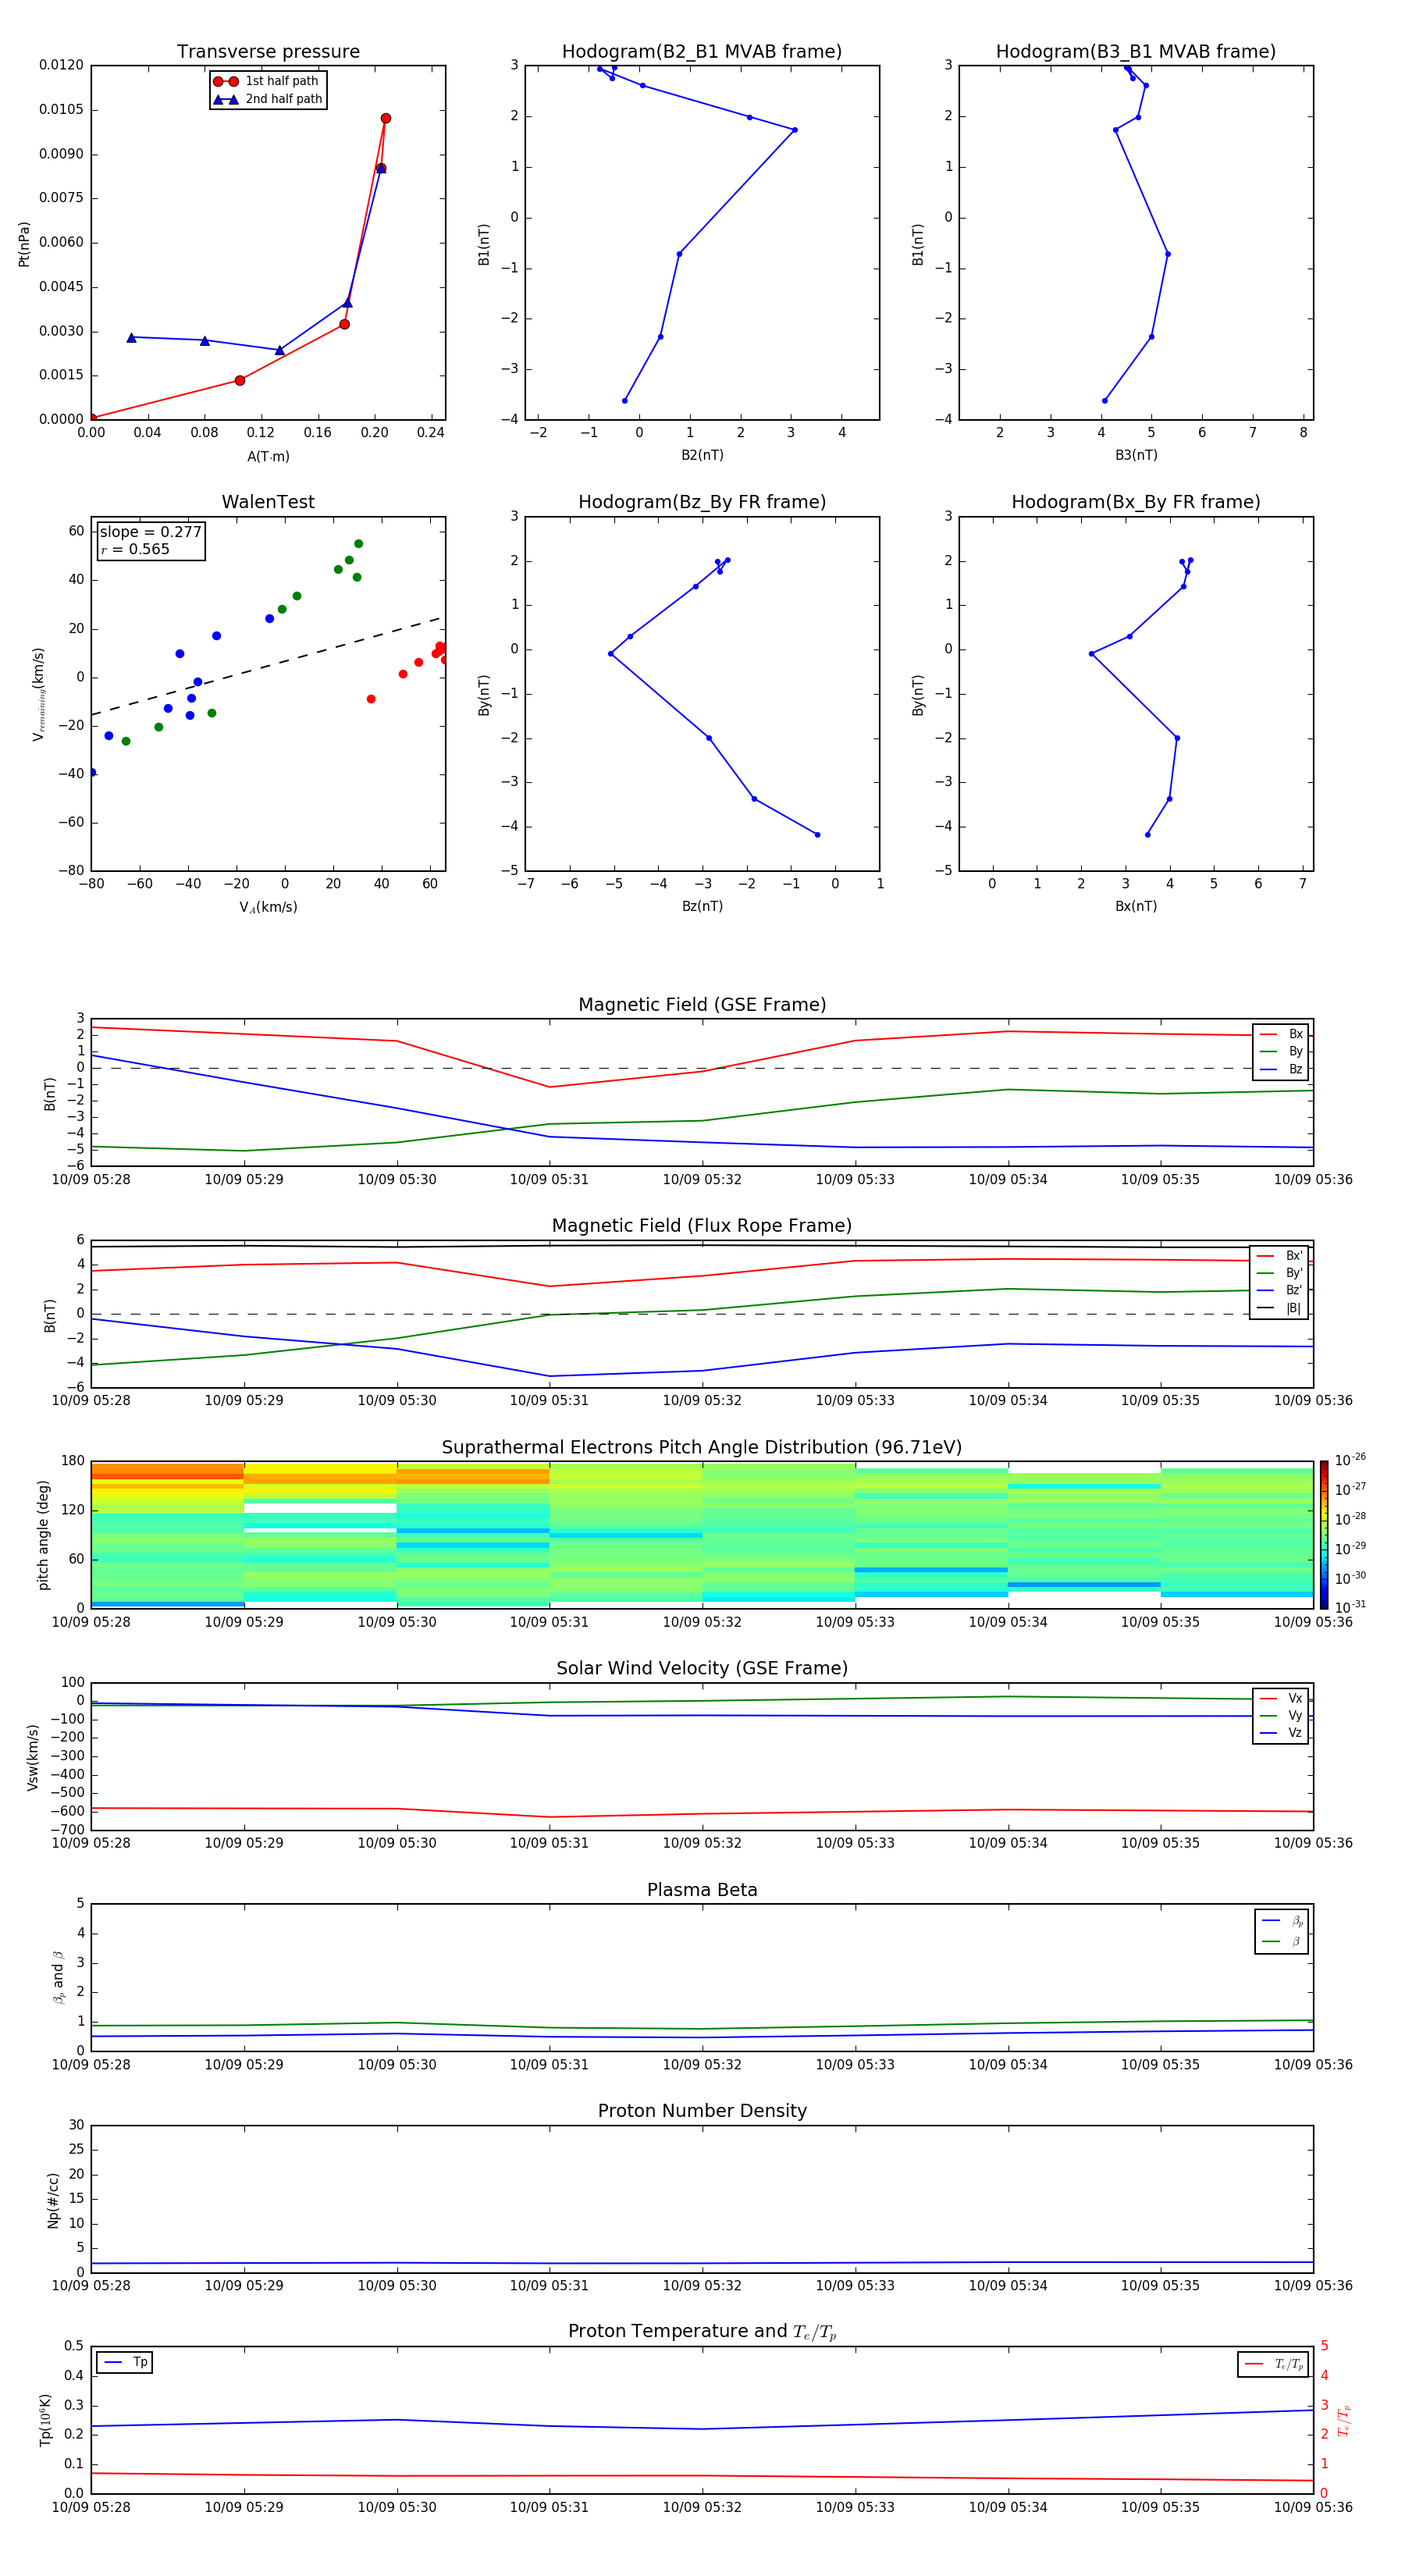Click the 'Bz(nT)' x-axis label
Image resolution: width=1405 pixels, height=2576 pixels.
(702, 906)
